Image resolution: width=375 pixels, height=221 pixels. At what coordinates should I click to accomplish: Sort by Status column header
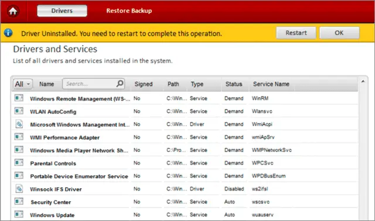pyautogui.click(x=234, y=84)
